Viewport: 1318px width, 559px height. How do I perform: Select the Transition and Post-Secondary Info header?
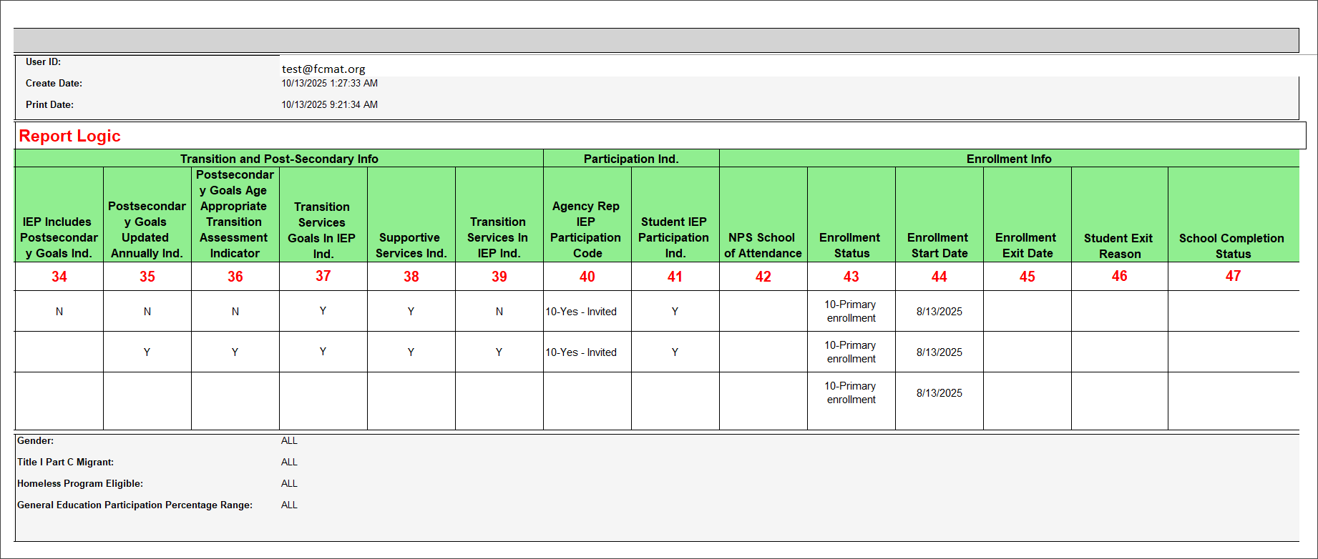[x=279, y=159]
